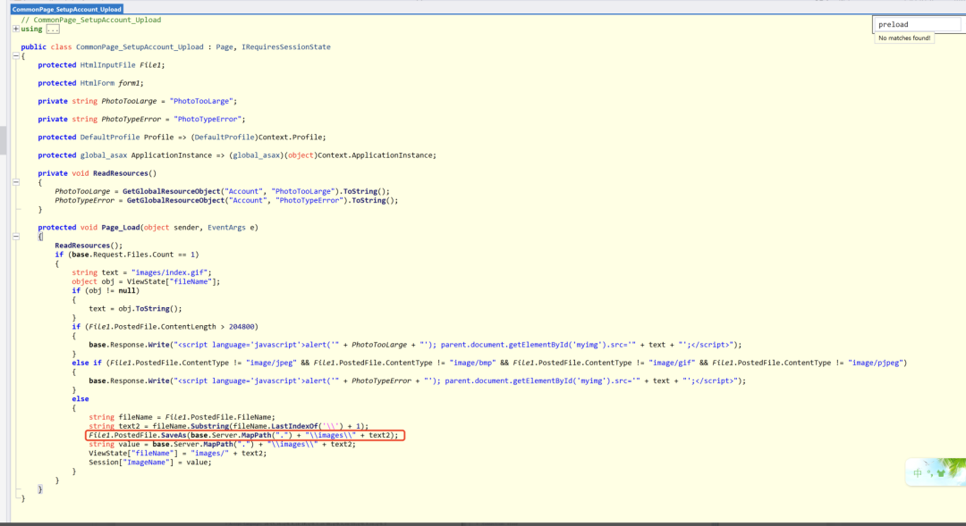
Task: Click the Page_Load method name
Action: (x=121, y=228)
